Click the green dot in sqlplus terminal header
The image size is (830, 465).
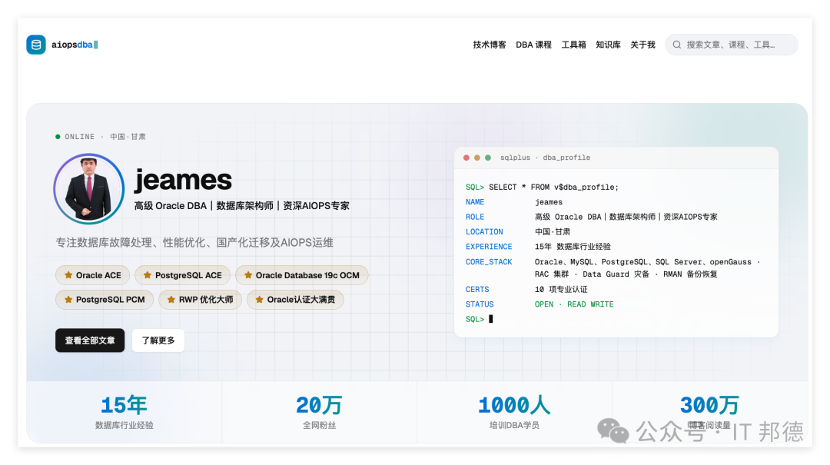click(x=488, y=158)
